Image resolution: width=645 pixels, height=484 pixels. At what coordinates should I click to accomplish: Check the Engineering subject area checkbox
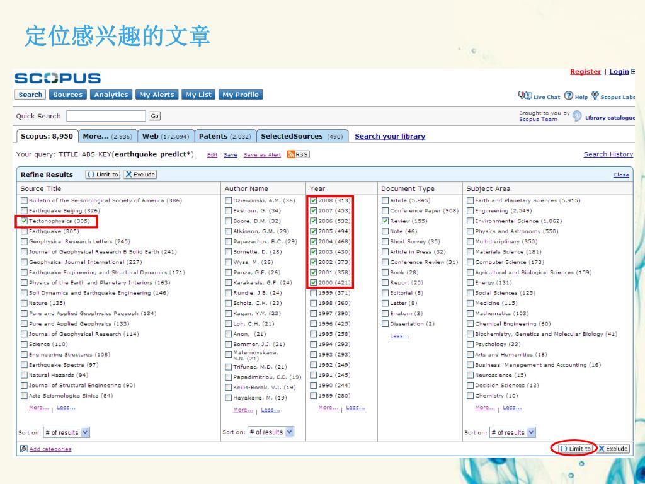[470, 210]
